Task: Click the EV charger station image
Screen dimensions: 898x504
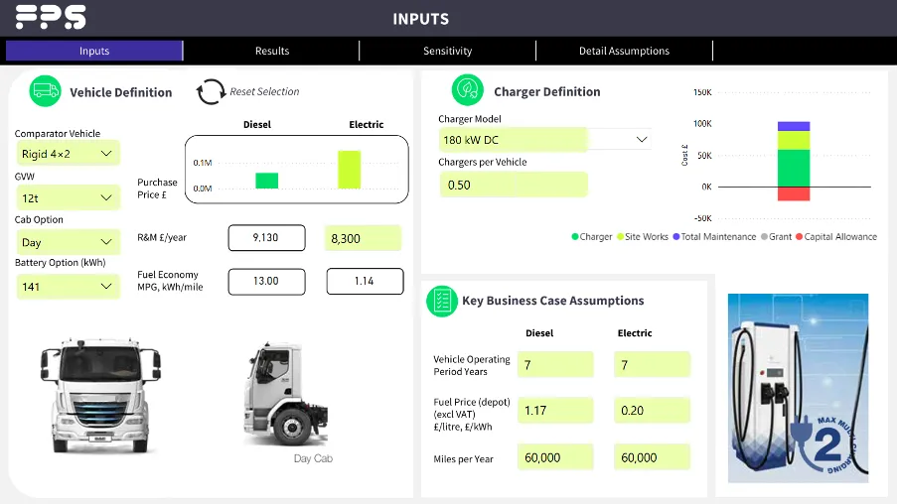Action: tap(798, 388)
